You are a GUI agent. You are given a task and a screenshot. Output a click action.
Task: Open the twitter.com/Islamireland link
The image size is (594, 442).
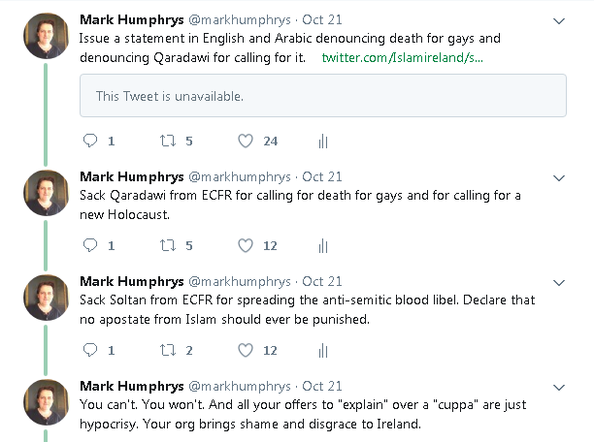(402, 58)
